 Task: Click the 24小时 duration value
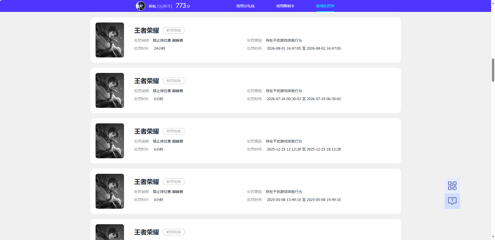pyautogui.click(x=159, y=48)
